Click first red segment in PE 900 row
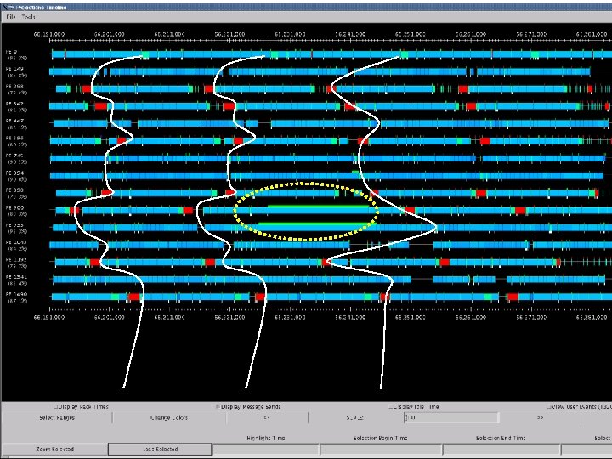This screenshot has width=612, height=459. pos(75,211)
